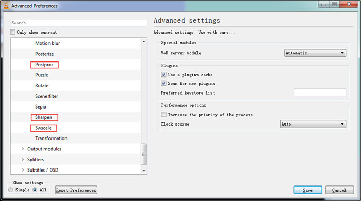Uncheck Scan for new plugins
Viewport: 361px width, 201px height.
click(x=163, y=83)
